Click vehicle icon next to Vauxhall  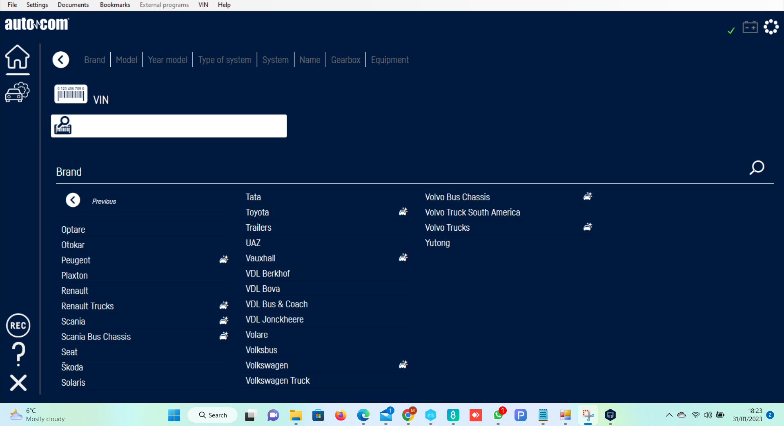pos(403,257)
